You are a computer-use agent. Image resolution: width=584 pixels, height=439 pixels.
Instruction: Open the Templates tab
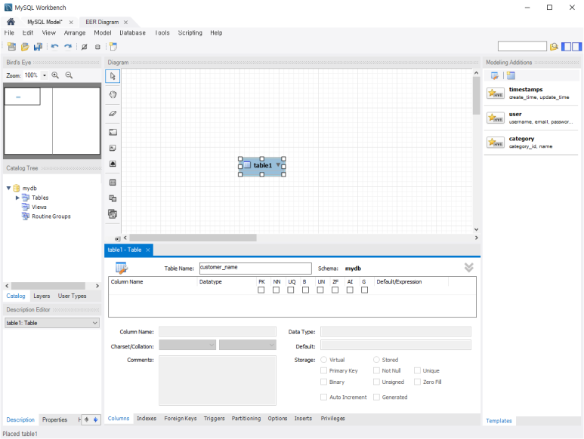click(x=499, y=421)
